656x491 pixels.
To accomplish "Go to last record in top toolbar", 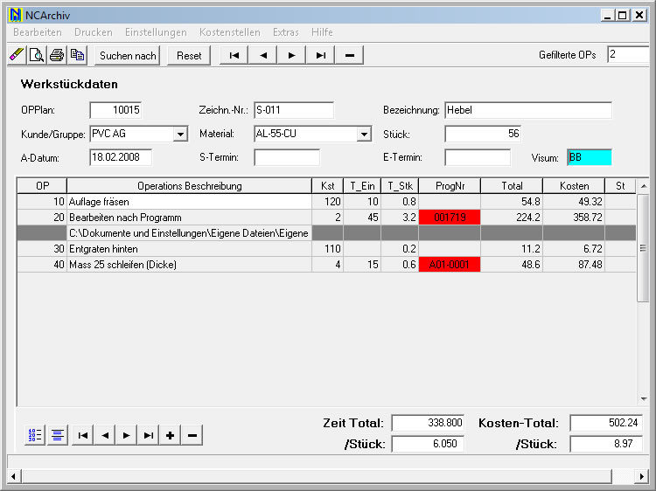I will pos(321,55).
